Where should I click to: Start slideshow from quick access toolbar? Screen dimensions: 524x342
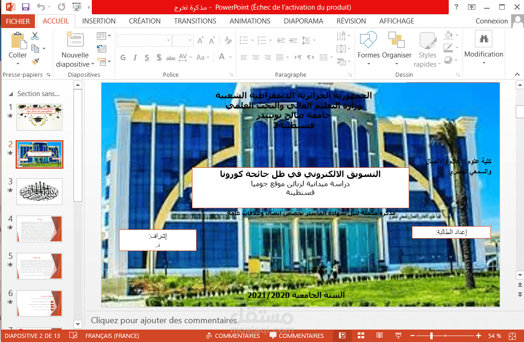tap(77, 7)
